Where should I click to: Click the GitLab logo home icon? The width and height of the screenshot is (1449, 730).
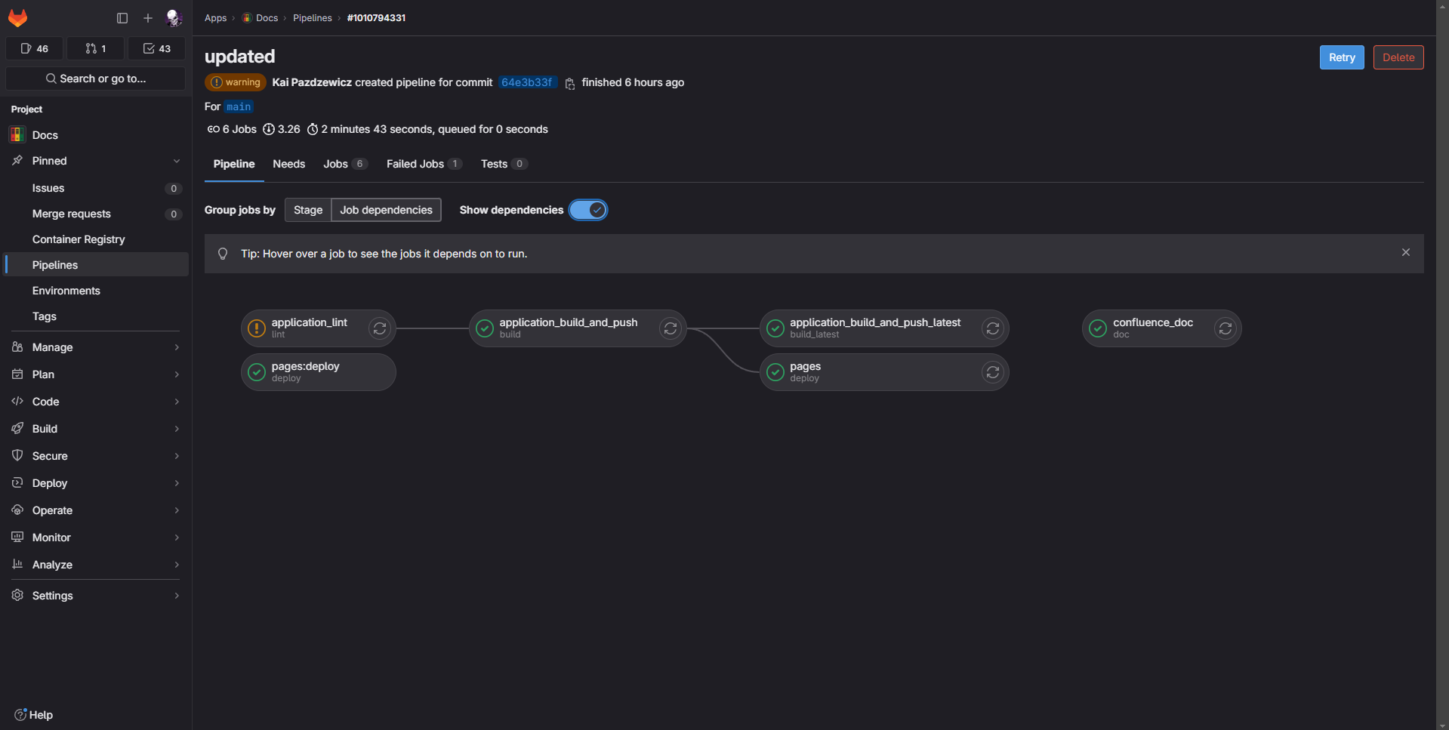[x=18, y=17]
